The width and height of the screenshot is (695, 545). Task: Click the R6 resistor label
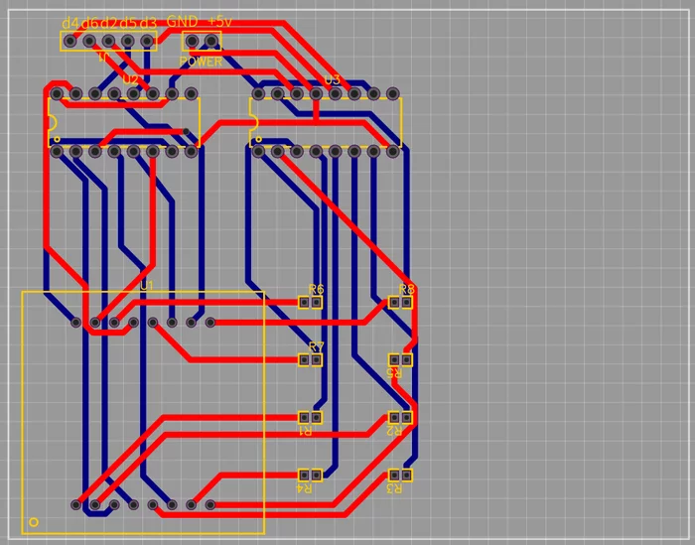pyautogui.click(x=316, y=289)
